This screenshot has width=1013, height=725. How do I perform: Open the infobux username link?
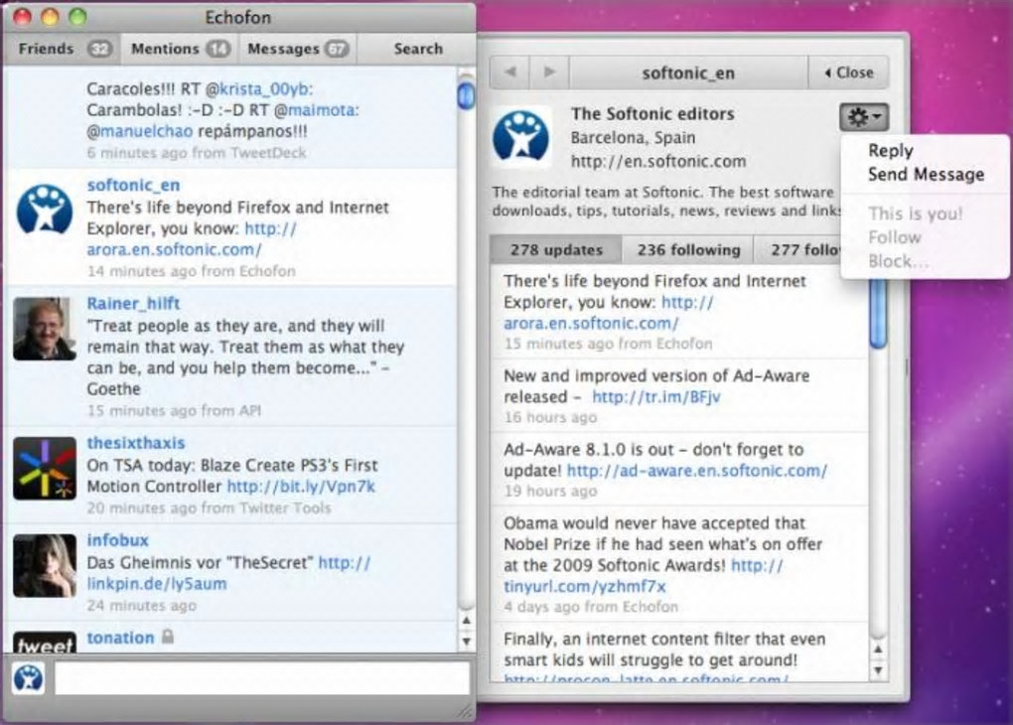[117, 540]
